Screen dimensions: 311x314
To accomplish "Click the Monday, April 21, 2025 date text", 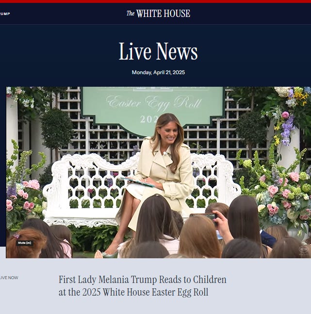I will click(x=158, y=72).
